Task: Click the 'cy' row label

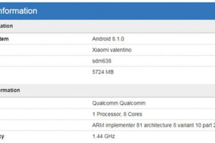Action: coord(3,136)
